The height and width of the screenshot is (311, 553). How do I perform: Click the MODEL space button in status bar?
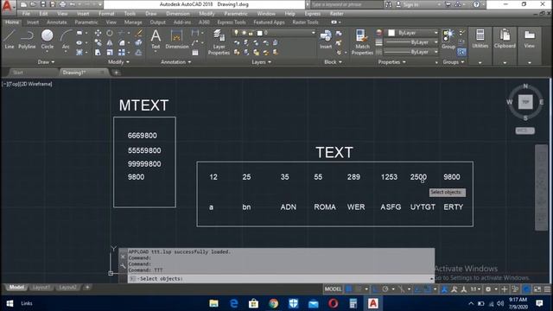(333, 289)
